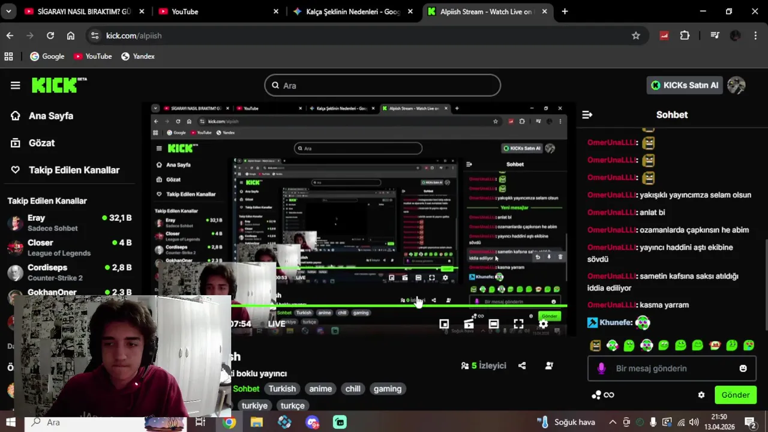Toggle fullscreen on the video player
The height and width of the screenshot is (432, 768).
click(x=518, y=324)
